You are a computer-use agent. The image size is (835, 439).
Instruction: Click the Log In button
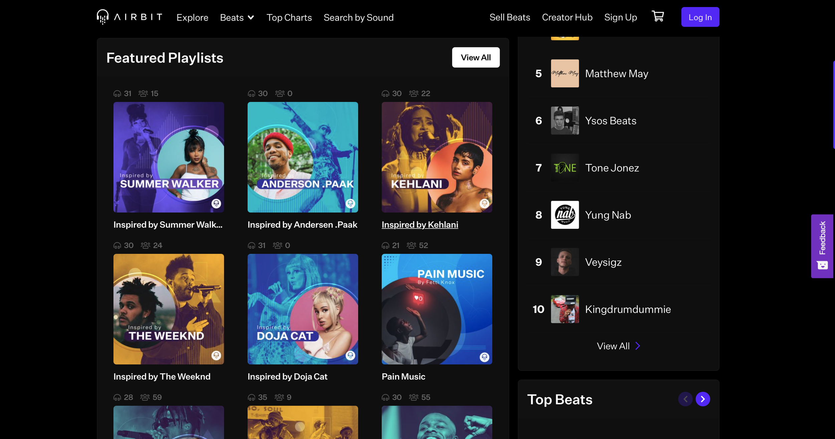point(700,17)
